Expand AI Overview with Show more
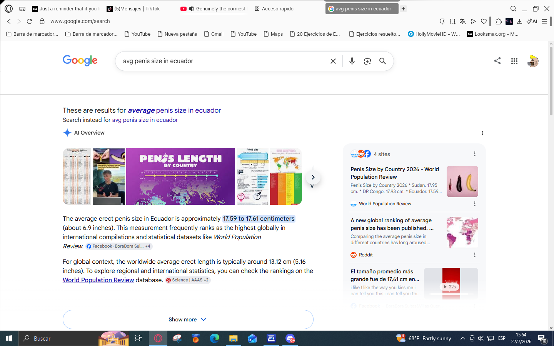554x346 pixels. (x=188, y=319)
